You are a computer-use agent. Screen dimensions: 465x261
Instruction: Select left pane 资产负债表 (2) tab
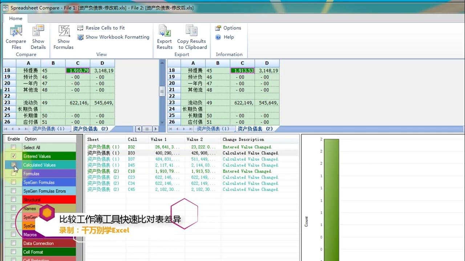pos(90,129)
